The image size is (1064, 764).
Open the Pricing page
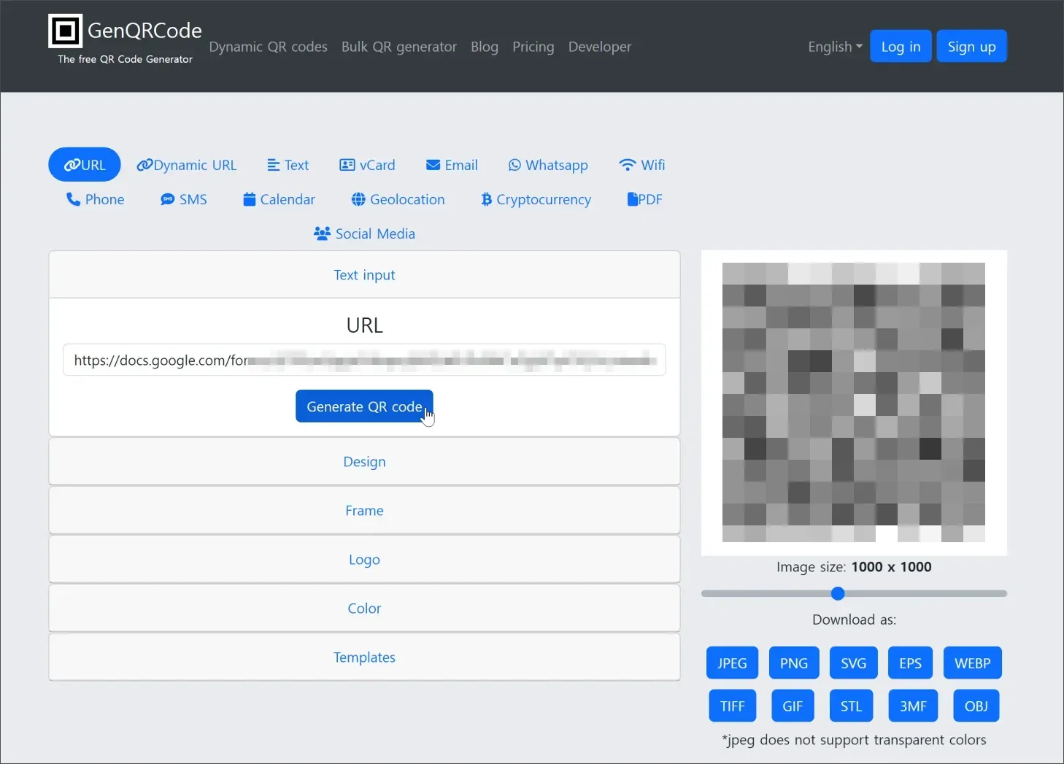[533, 47]
